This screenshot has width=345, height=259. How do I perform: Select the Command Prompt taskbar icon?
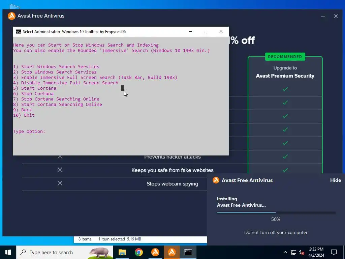coord(188,252)
